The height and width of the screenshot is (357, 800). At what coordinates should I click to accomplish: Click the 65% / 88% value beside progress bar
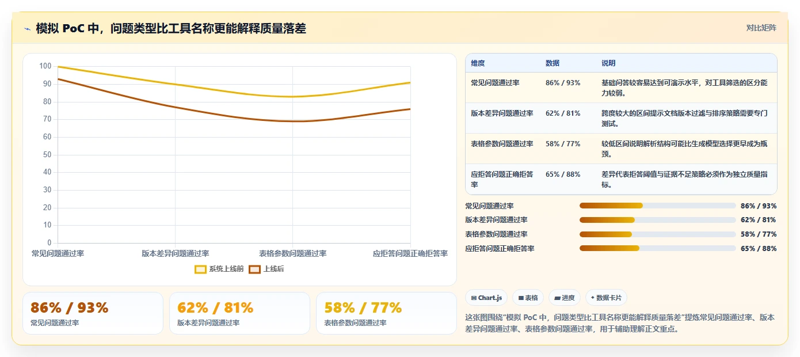tap(759, 248)
